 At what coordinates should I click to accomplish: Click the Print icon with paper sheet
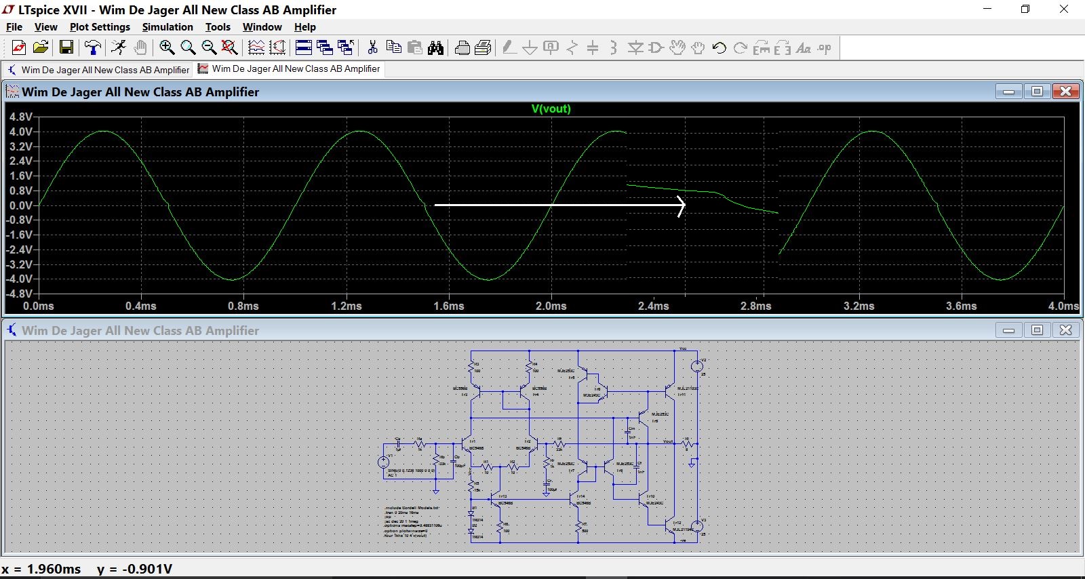tap(484, 47)
